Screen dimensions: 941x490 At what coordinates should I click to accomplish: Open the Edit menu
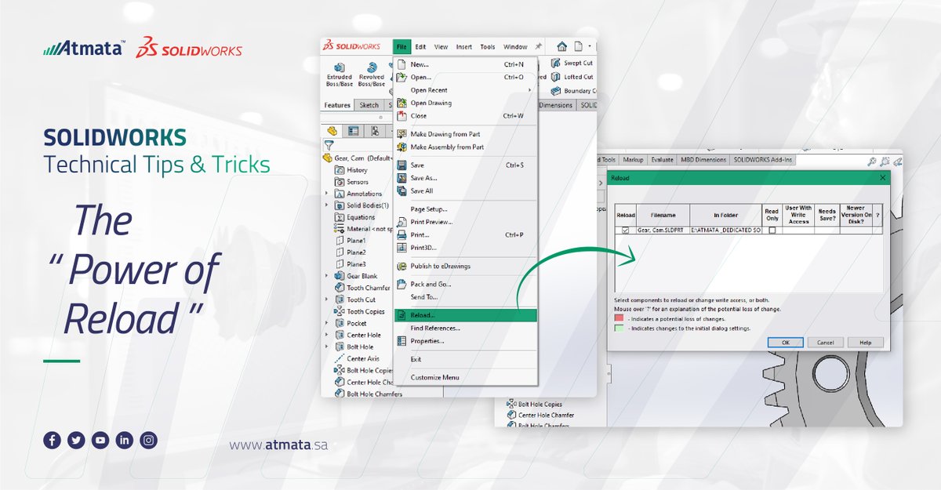point(421,47)
